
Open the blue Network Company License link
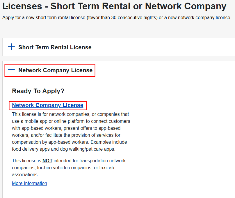(48, 105)
